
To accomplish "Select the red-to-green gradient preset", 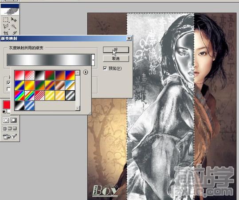I will pos(50,75).
